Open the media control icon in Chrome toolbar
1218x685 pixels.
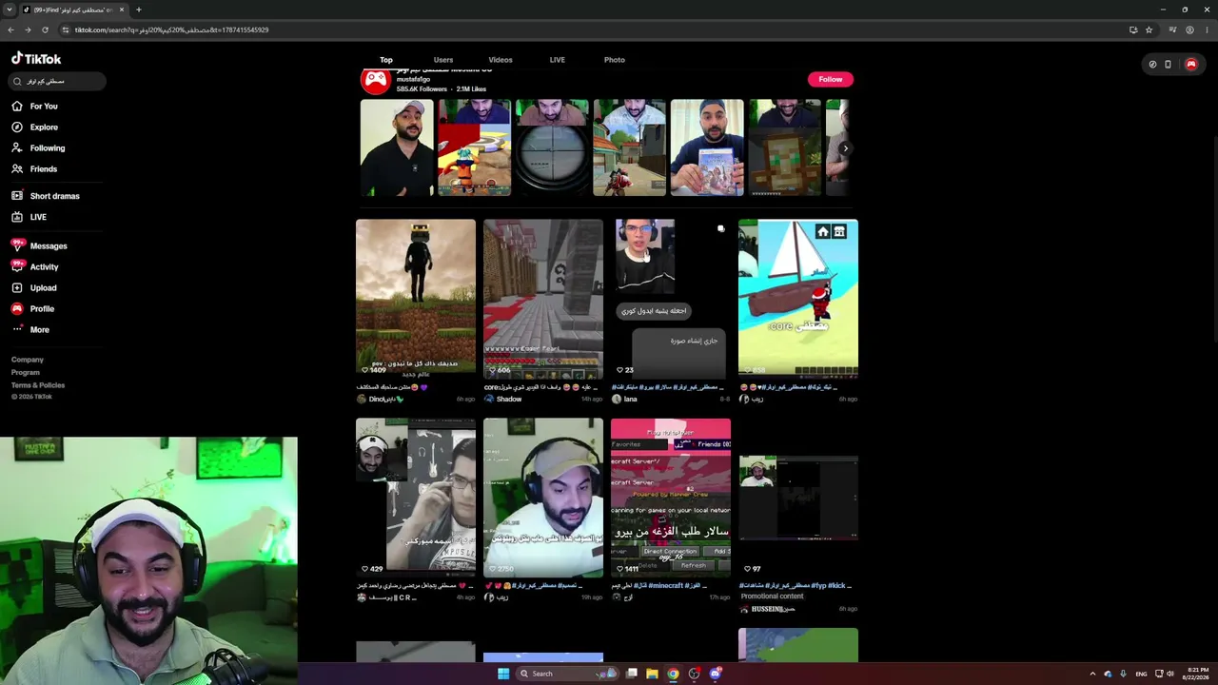(x=1173, y=29)
